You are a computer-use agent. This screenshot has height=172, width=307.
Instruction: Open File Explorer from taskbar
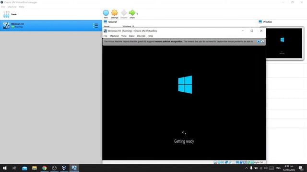35,168
